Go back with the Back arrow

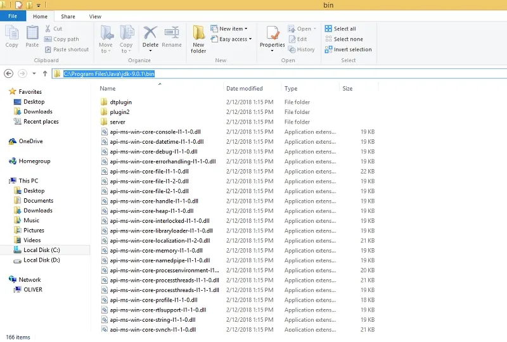tap(9, 73)
